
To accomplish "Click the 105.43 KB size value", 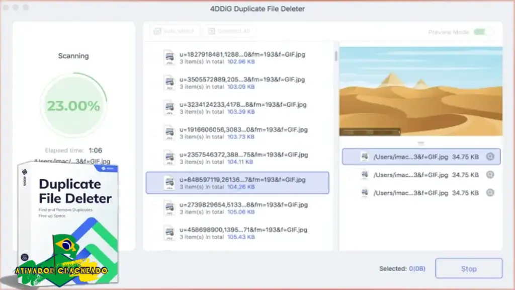I will tap(241, 237).
